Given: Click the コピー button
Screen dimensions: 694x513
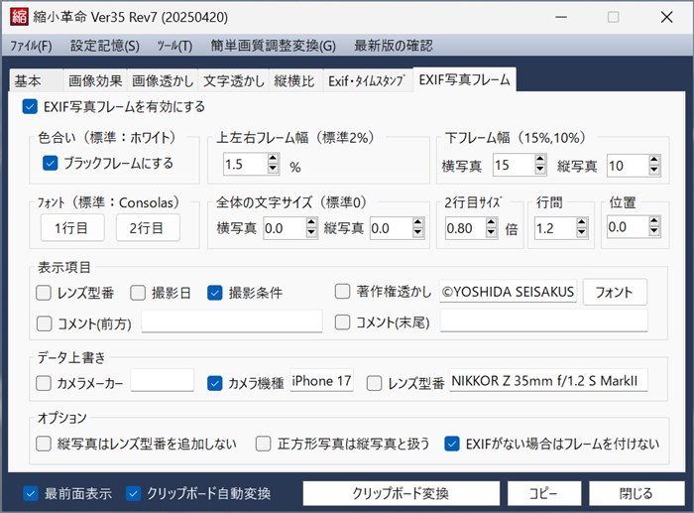Looking at the screenshot, I should point(544,493).
